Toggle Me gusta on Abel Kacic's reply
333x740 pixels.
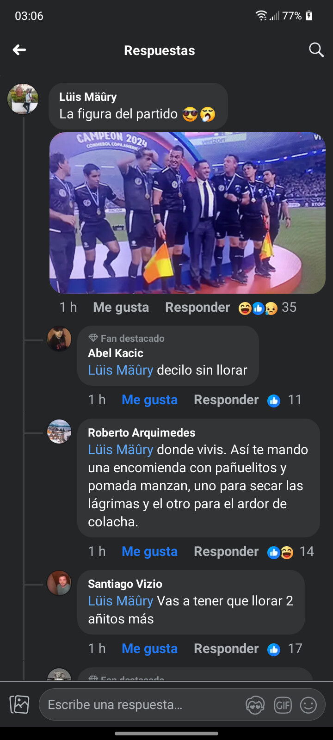[149, 400]
